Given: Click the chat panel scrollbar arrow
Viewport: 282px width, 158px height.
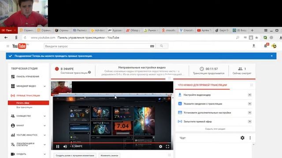Looking at the screenshot, I should [253, 144].
